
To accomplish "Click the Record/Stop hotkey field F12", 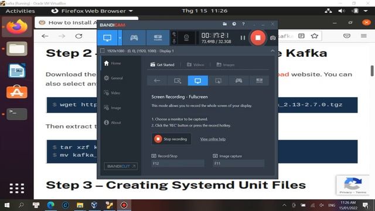I will point(178,164).
